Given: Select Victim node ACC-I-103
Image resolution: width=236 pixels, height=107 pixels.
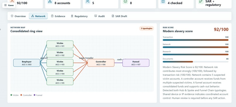Looking at the screenshot, I should 60,63.
